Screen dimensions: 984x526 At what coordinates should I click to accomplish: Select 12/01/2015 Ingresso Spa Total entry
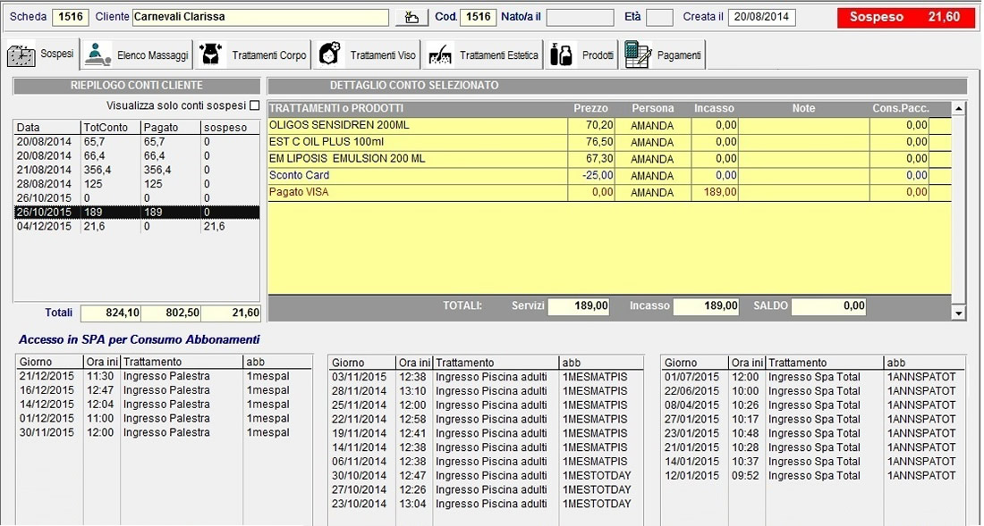point(813,475)
